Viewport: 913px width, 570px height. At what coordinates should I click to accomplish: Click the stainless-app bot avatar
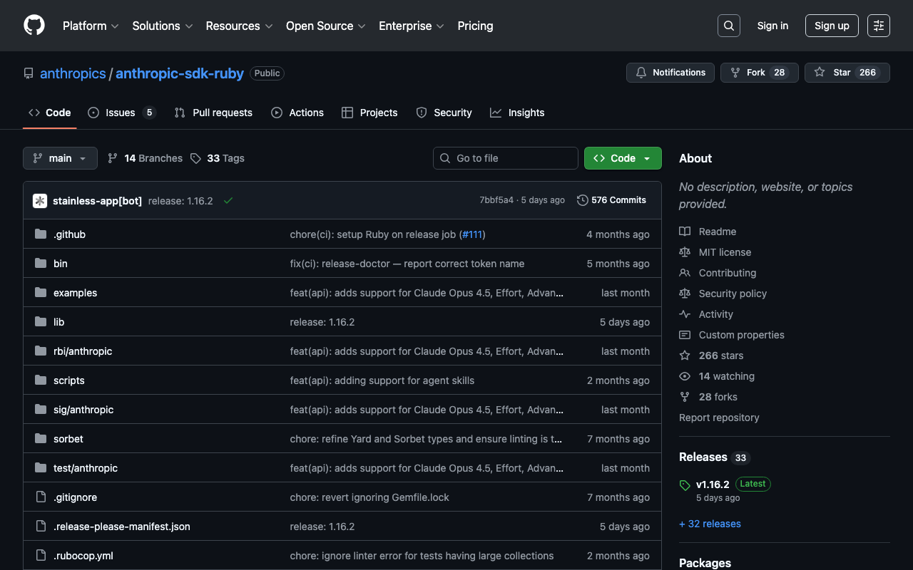coord(40,201)
